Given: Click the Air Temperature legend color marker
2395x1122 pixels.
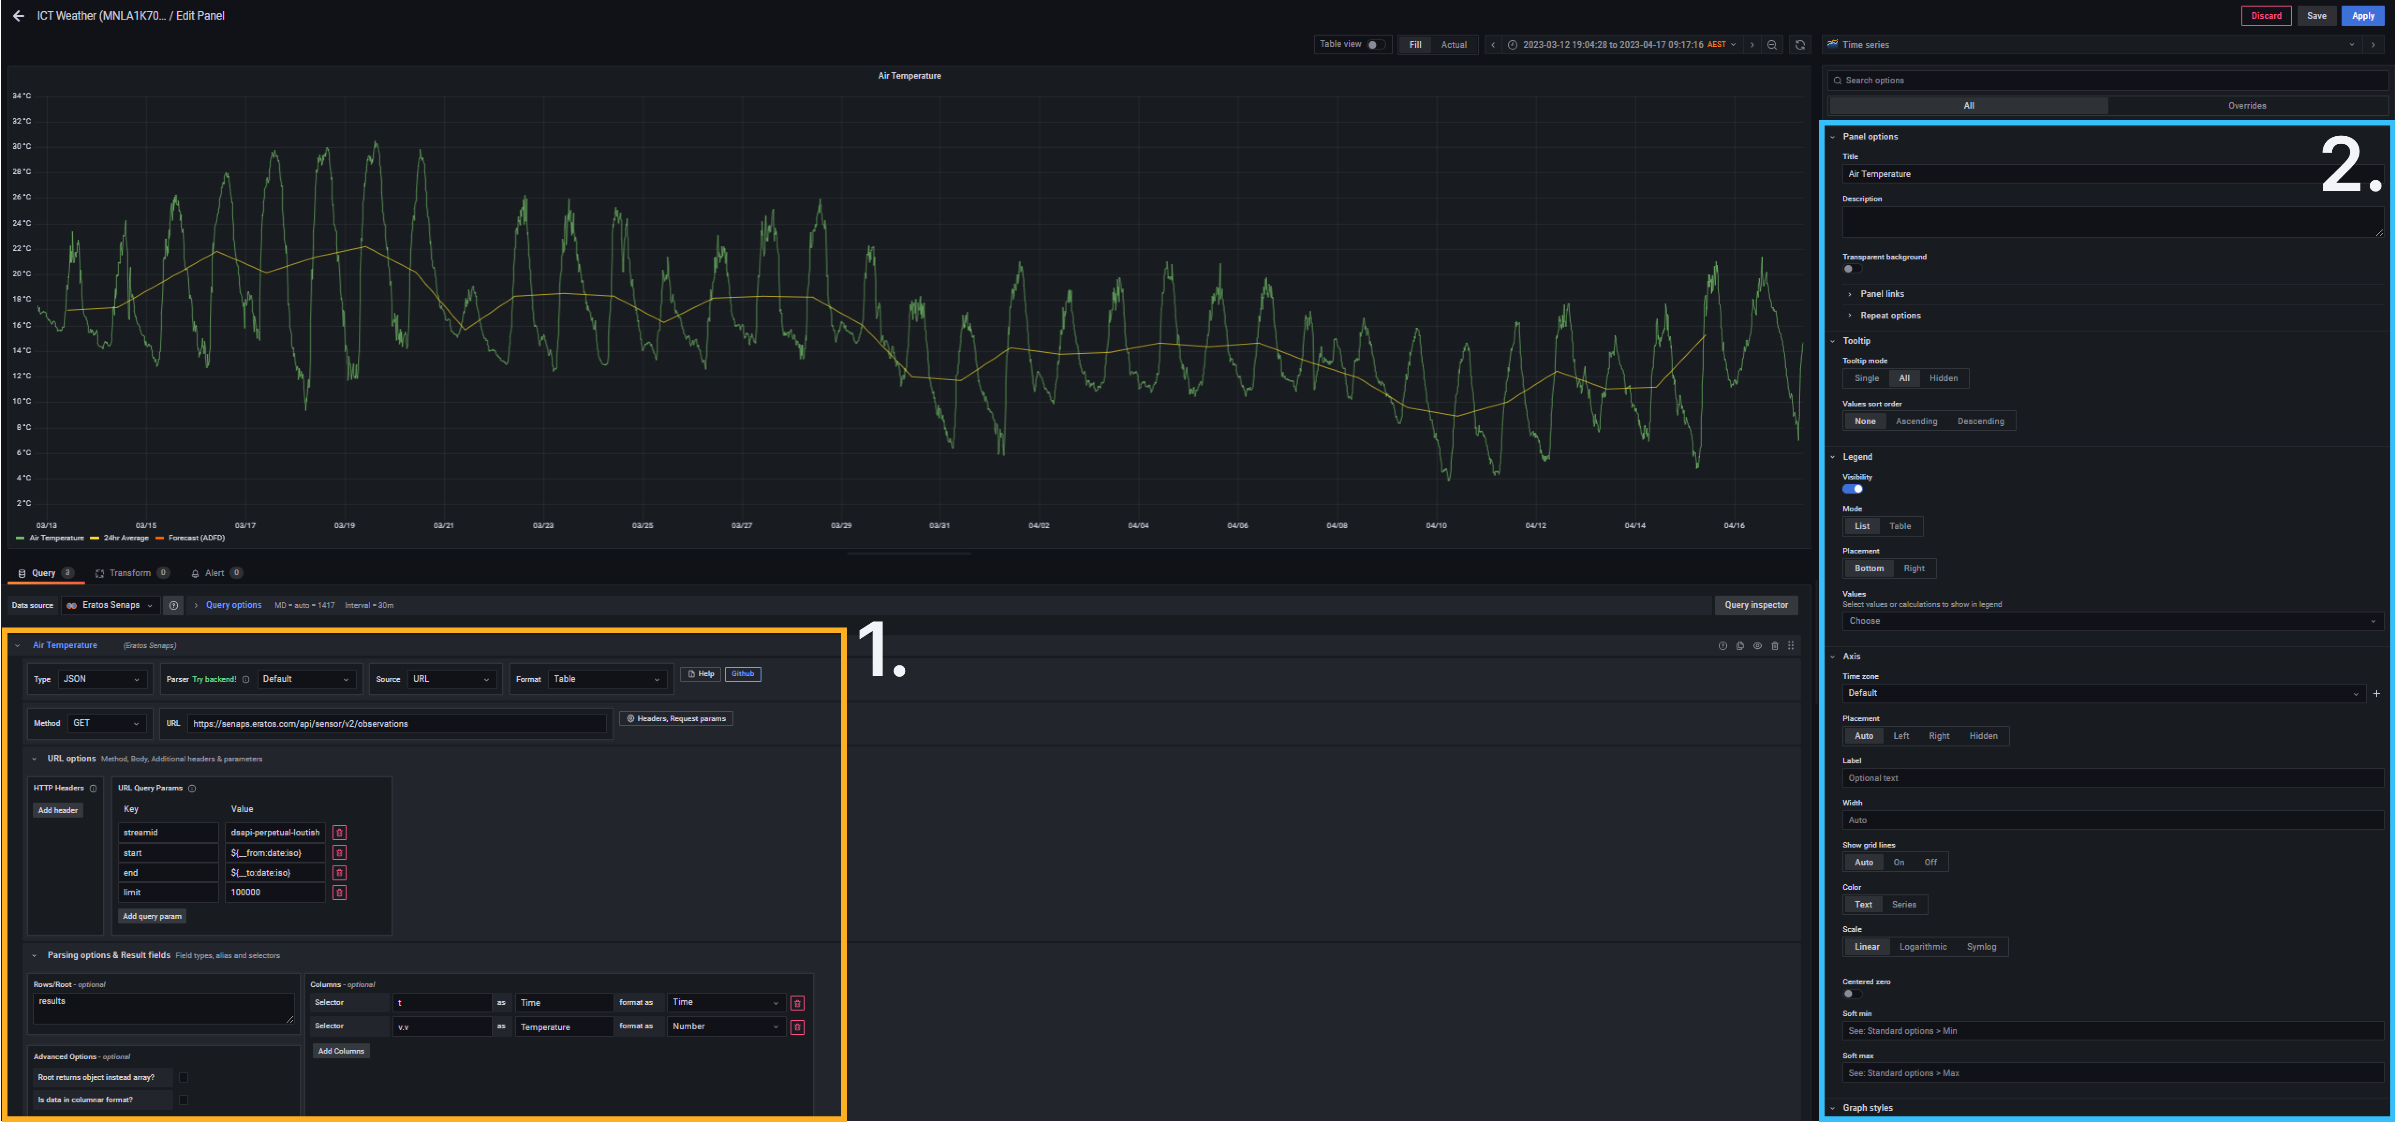Looking at the screenshot, I should click(21, 538).
